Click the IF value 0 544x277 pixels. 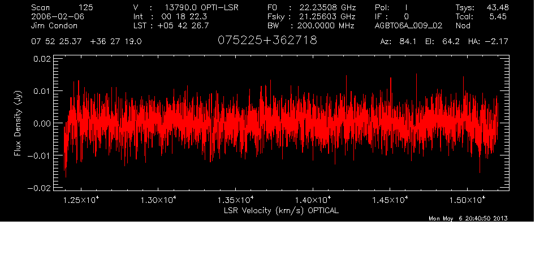click(x=406, y=16)
